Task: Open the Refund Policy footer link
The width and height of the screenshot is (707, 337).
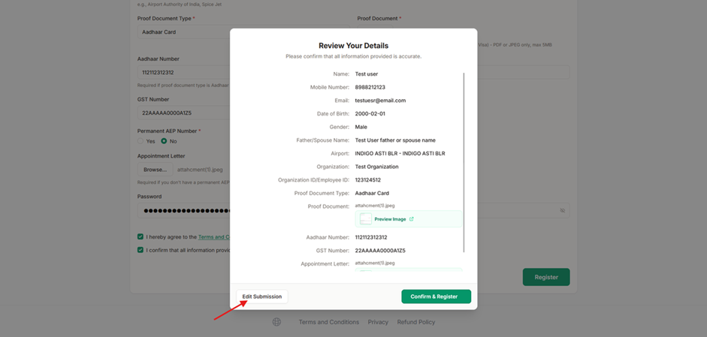Action: (416, 322)
